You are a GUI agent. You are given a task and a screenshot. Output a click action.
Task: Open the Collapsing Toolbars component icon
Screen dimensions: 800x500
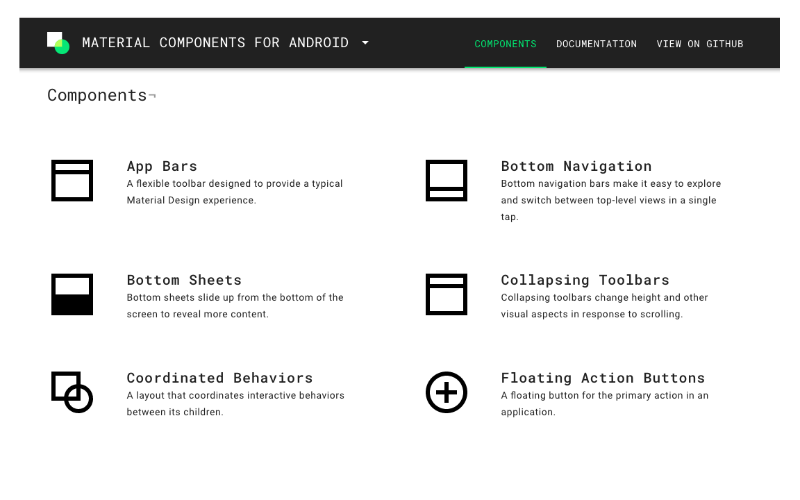(x=447, y=294)
